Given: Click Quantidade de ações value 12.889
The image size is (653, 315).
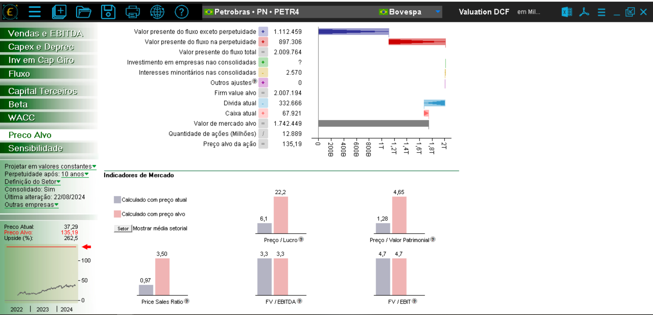Looking at the screenshot, I should click(292, 134).
